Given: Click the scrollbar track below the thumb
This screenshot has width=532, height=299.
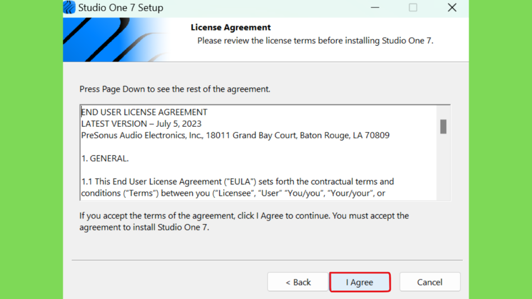Looking at the screenshot, I should pos(443,168).
